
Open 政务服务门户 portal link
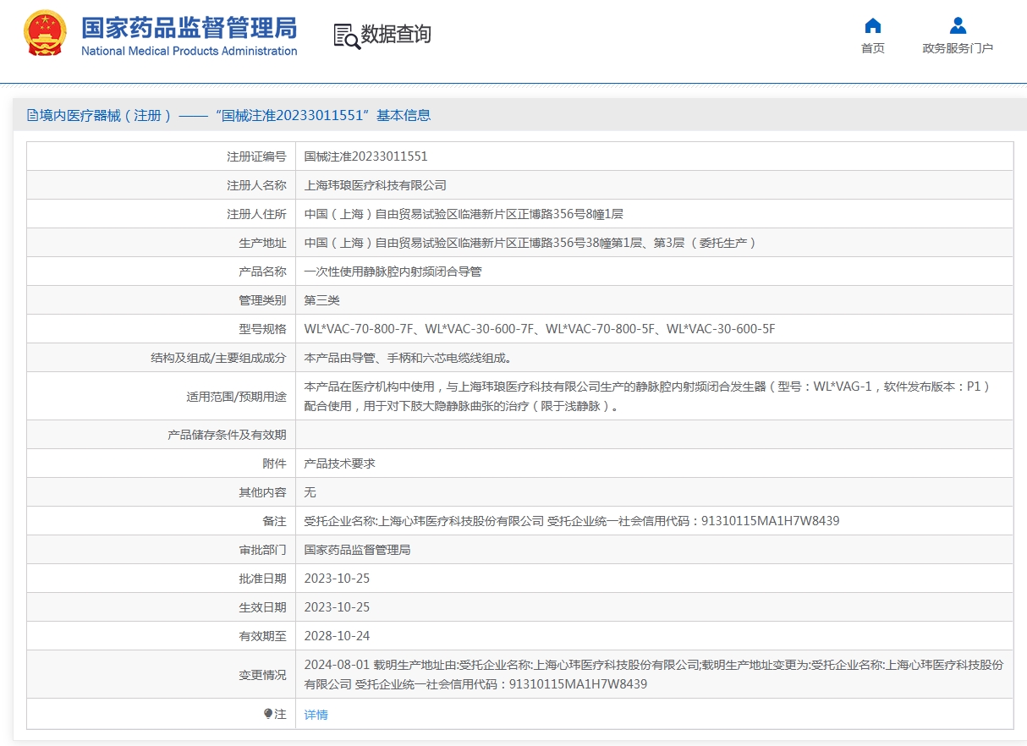click(x=958, y=48)
